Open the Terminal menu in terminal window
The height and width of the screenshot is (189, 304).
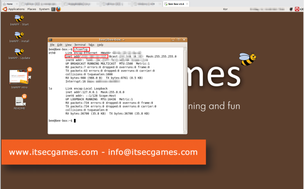80,45
